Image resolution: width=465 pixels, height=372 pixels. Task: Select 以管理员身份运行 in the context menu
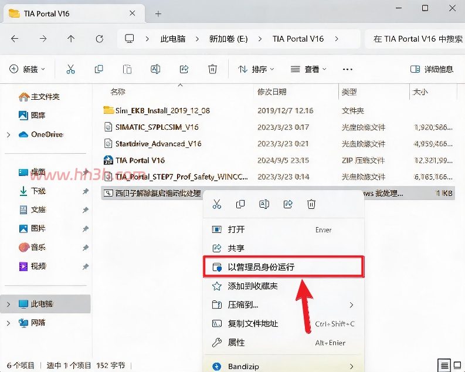click(x=283, y=267)
